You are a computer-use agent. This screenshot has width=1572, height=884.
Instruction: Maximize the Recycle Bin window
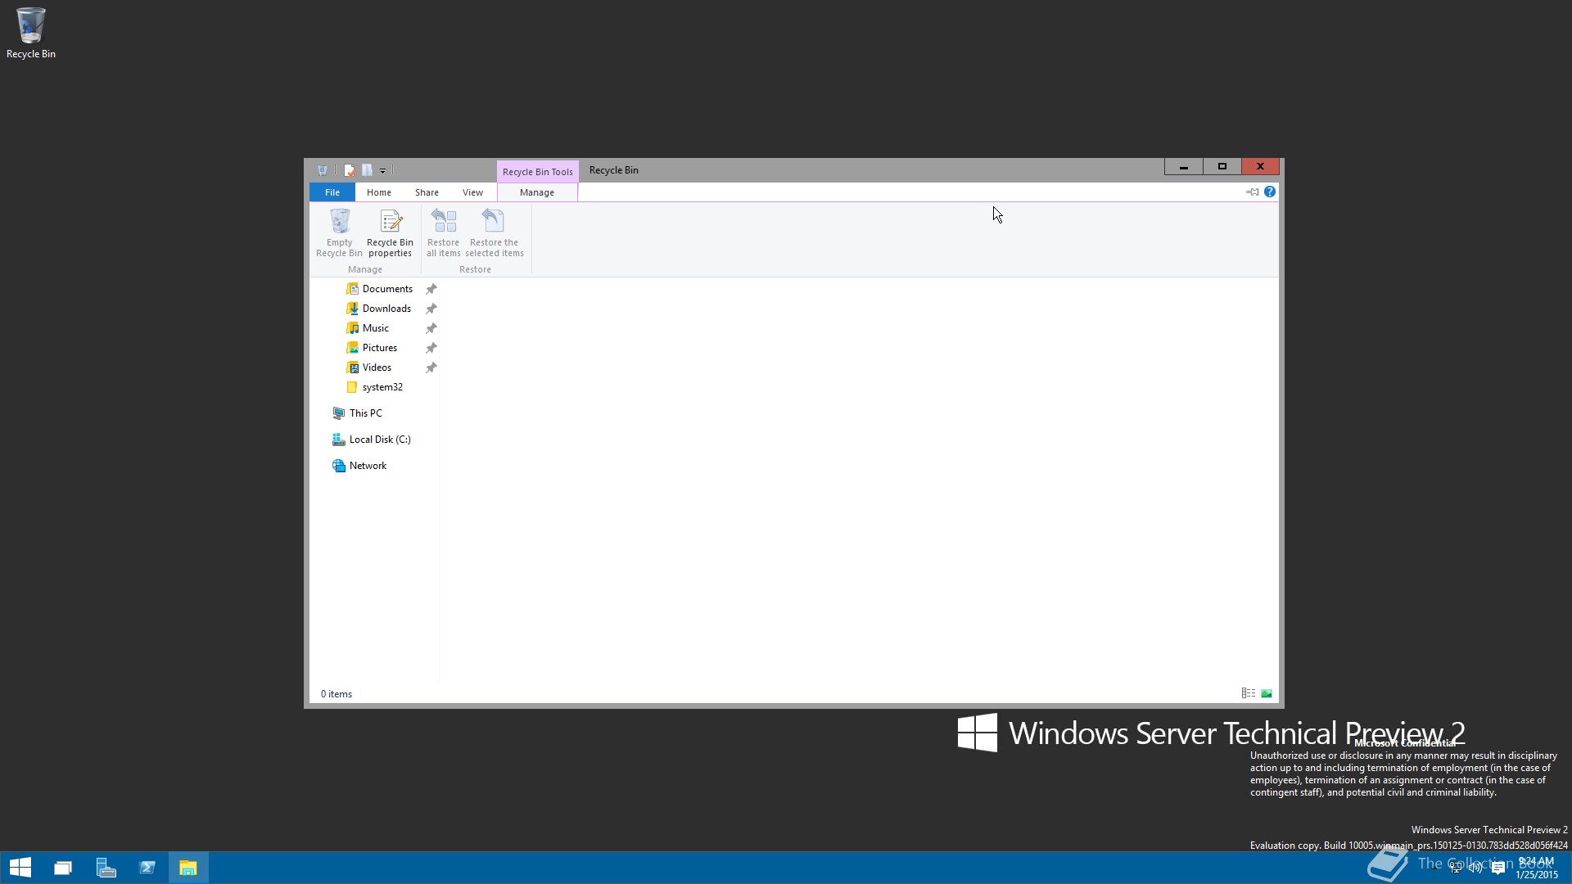coord(1222,167)
